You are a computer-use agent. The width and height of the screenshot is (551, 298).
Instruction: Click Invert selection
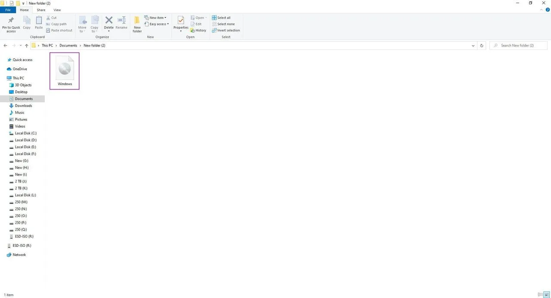226,31
